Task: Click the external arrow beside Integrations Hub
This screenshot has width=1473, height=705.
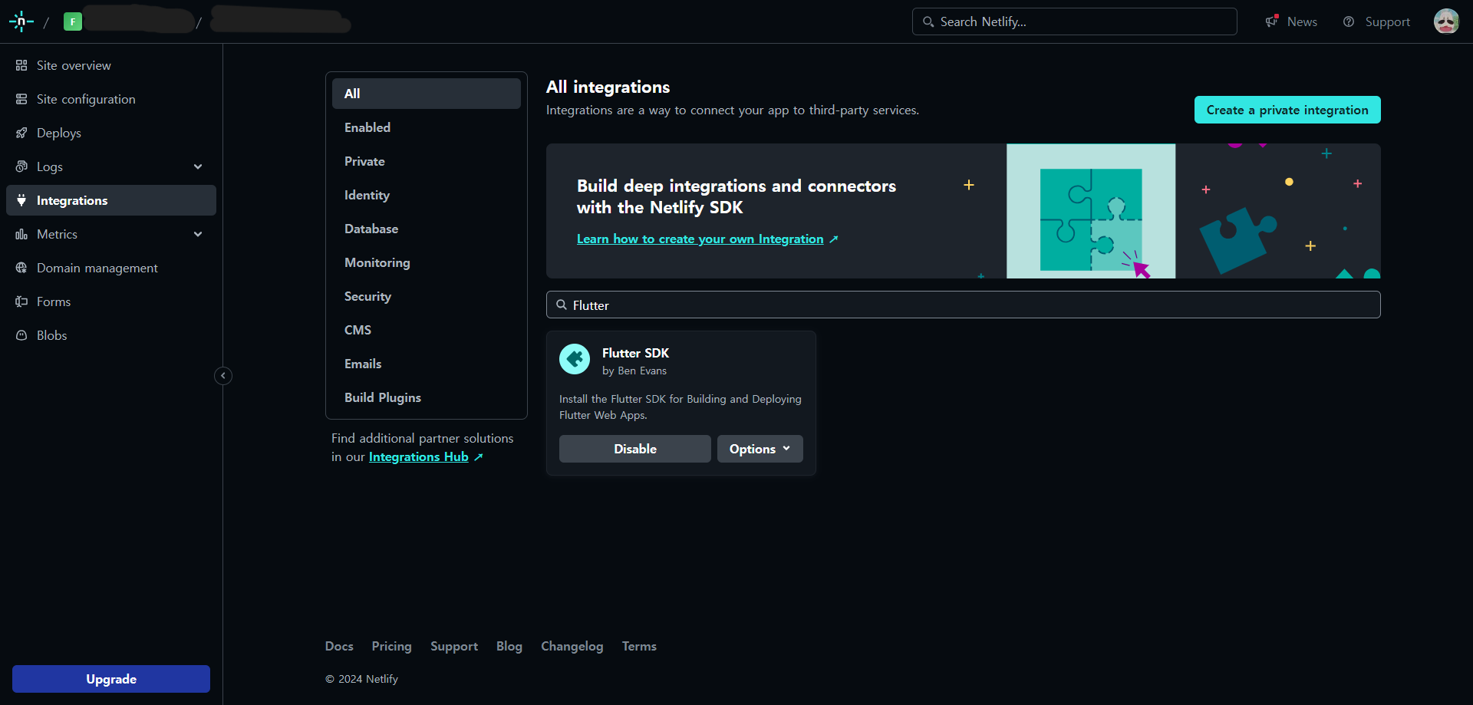Action: (x=479, y=457)
